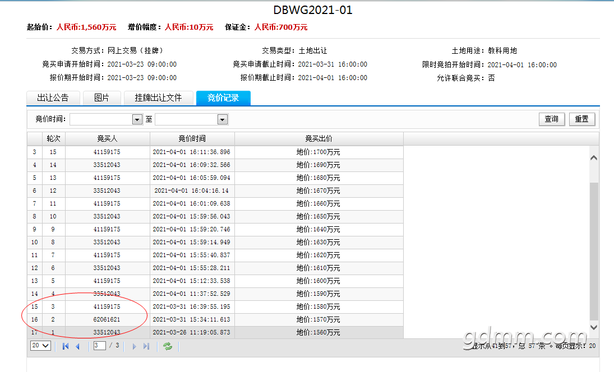Switch to the 挂牌出让文件 tab
614x372 pixels.
pos(158,98)
